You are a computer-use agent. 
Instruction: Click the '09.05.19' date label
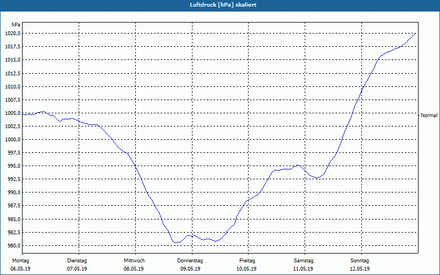click(x=190, y=269)
